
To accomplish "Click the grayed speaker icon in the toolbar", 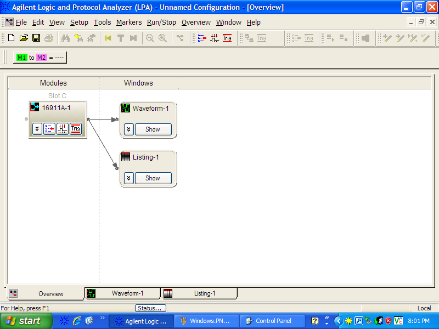I will (365, 38).
